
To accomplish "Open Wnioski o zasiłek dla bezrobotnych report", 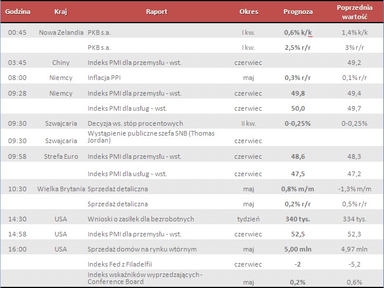I will tap(140, 219).
